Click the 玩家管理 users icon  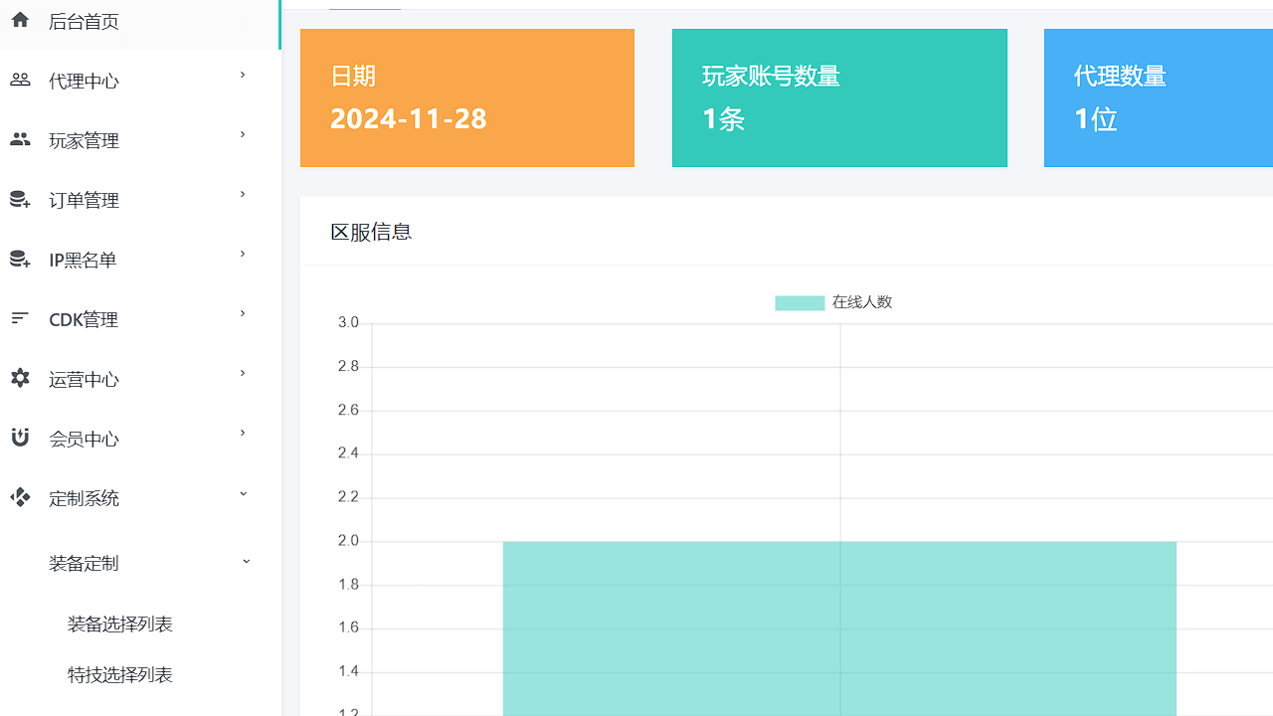(20, 139)
